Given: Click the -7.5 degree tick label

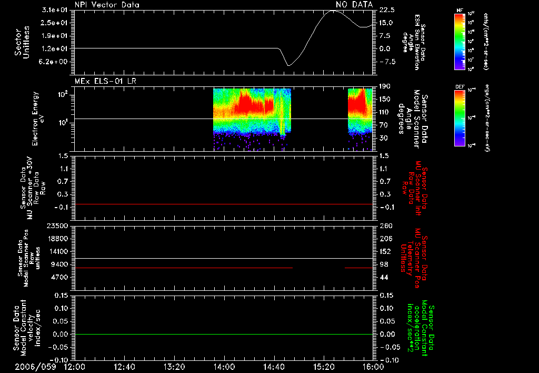Looking at the screenshot, I should tap(387, 62).
